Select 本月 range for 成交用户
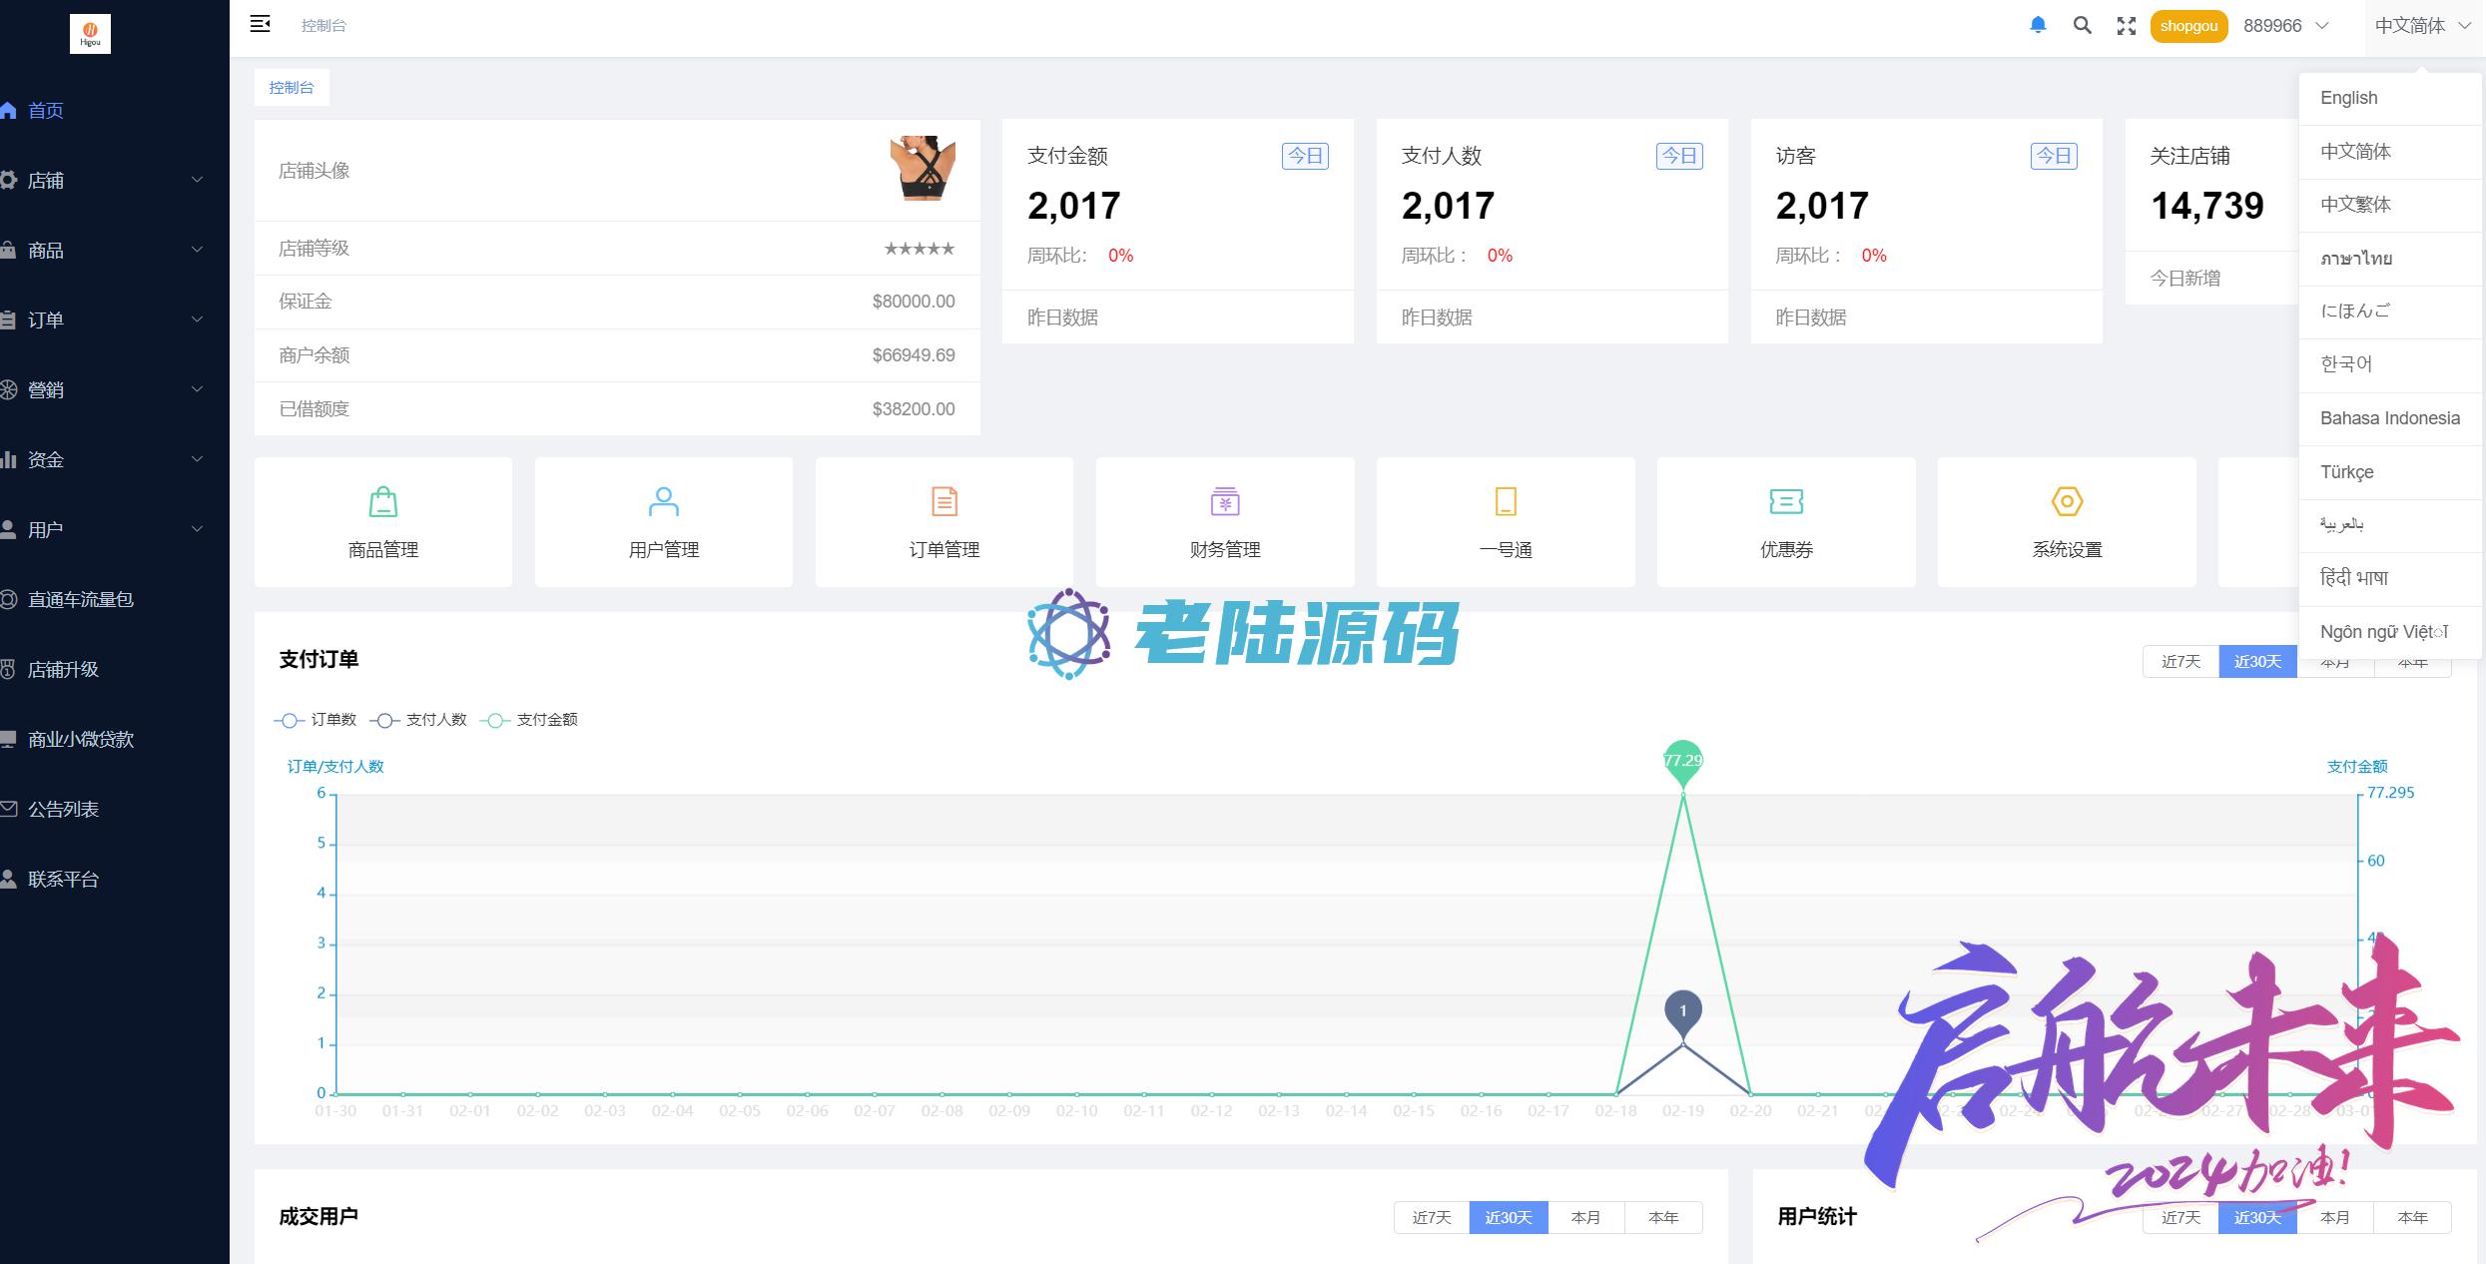 1585,1217
